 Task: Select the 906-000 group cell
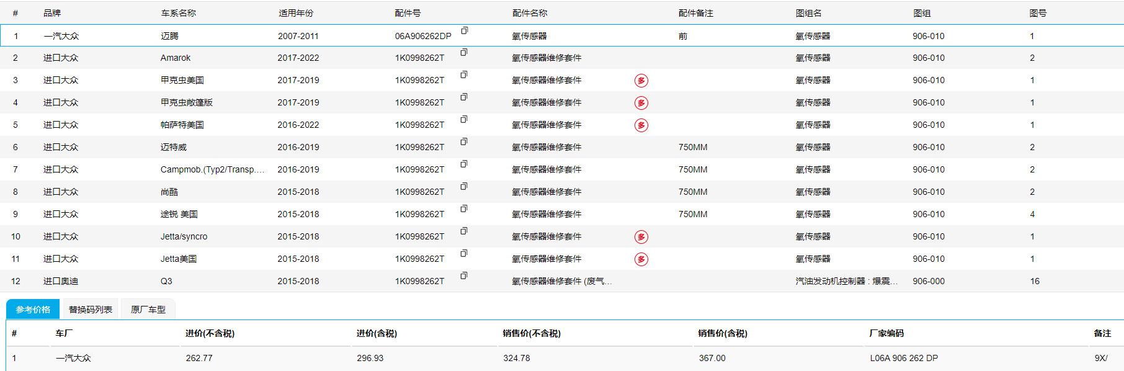[929, 281]
